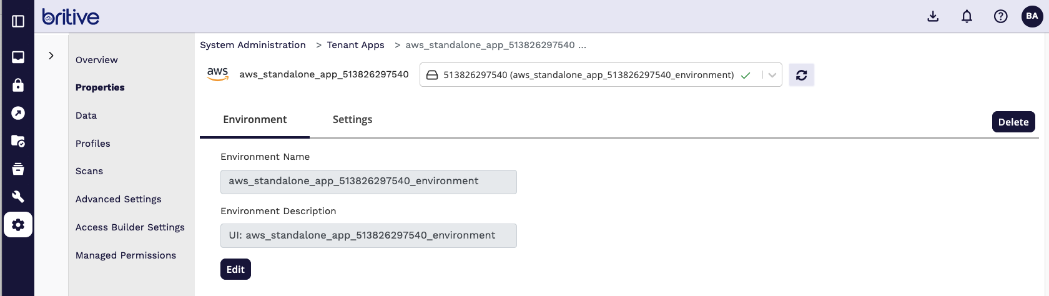
Task: Open the notifications bell
Action: 967,16
